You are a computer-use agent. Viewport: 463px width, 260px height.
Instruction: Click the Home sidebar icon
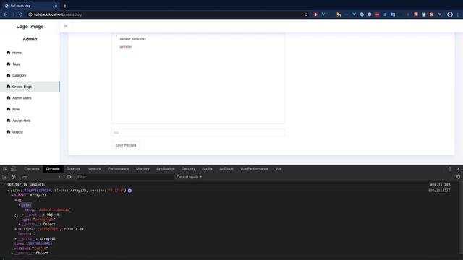pyautogui.click(x=8, y=53)
